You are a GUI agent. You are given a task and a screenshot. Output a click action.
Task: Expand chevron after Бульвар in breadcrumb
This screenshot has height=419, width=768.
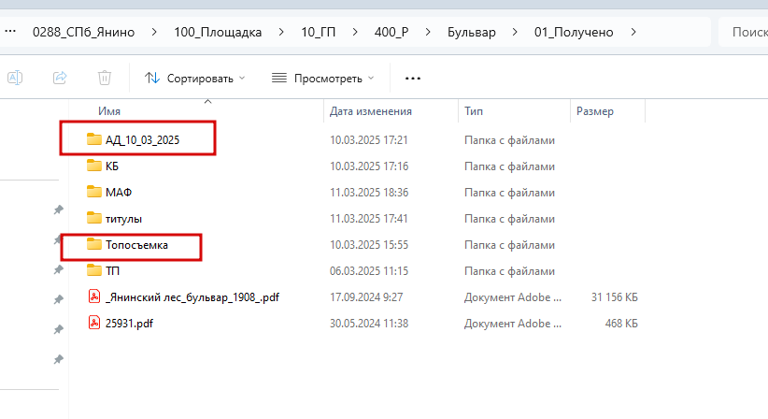tap(515, 32)
